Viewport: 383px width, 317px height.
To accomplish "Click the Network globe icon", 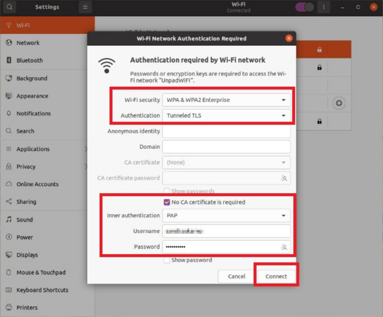I will pyautogui.click(x=9, y=42).
